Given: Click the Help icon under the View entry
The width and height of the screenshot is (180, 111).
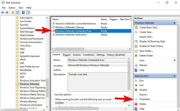Looking at the screenshot, I should click(x=136, y=70).
